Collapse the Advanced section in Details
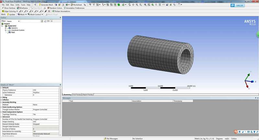This screenshot has height=140, width=259. point(1,117)
